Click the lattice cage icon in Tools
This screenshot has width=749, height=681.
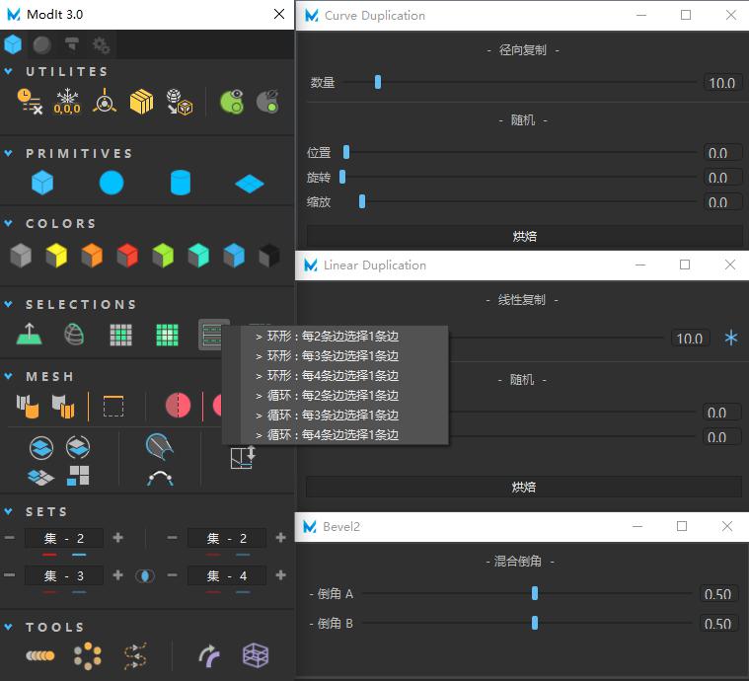point(256,655)
